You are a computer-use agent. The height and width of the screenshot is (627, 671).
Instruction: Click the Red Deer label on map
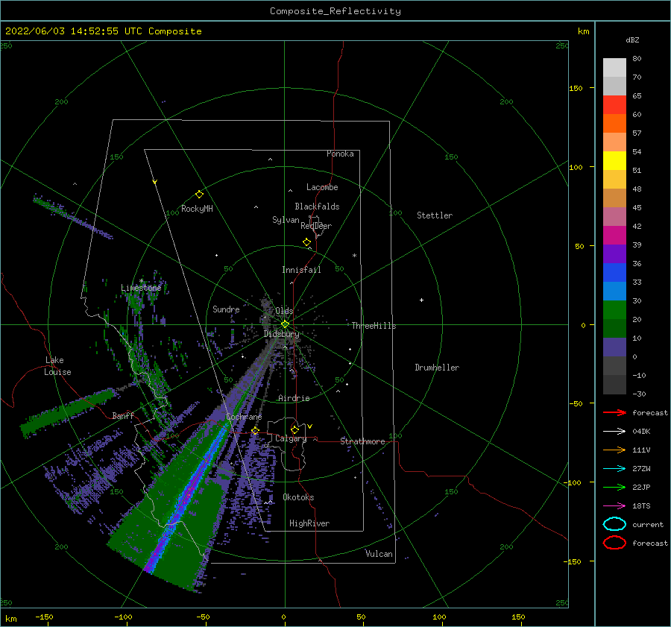click(x=316, y=226)
